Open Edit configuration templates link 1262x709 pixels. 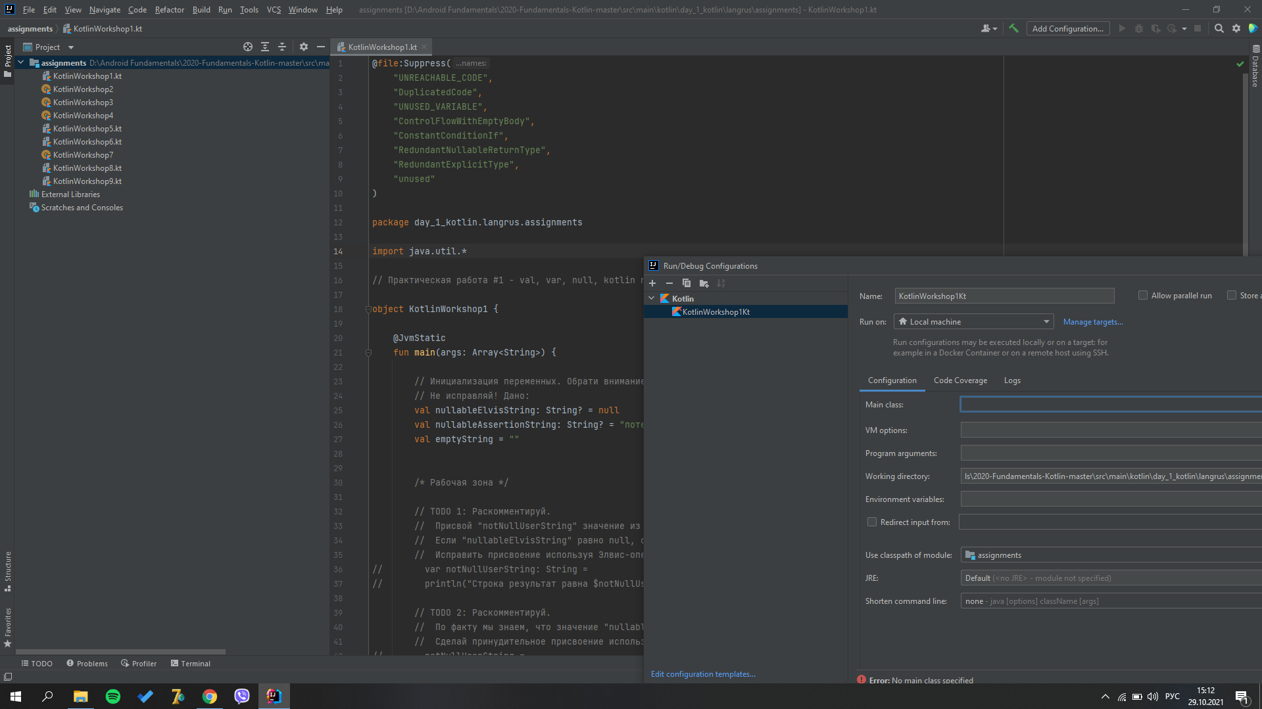[x=702, y=674]
